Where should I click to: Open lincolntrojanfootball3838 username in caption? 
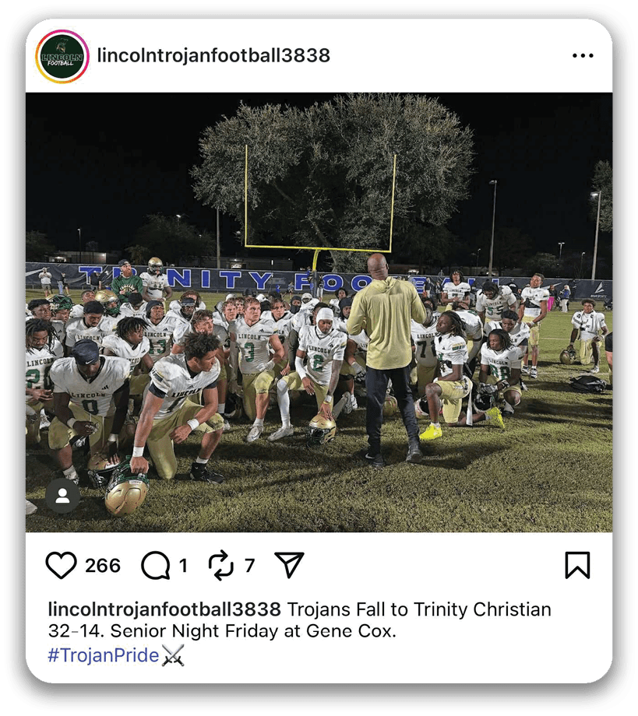(164, 609)
